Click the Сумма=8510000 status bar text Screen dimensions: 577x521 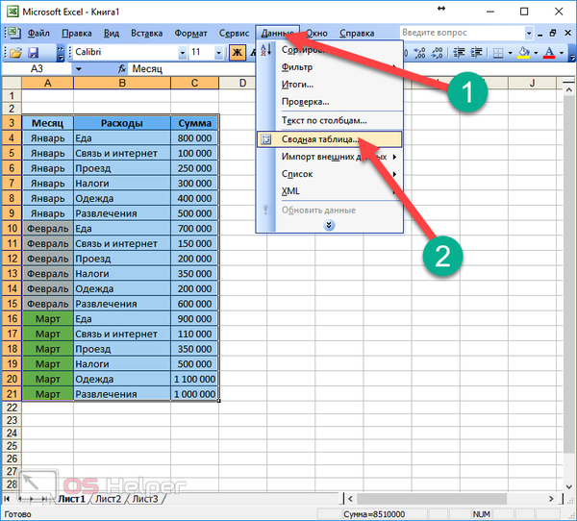click(x=374, y=514)
